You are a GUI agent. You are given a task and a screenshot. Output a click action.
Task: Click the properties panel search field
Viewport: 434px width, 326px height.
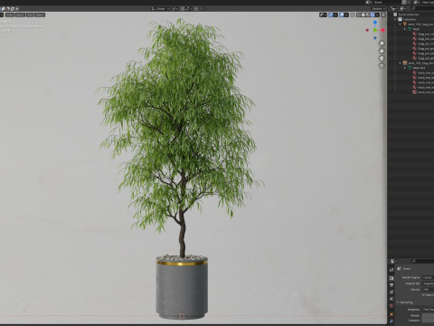[422, 261]
